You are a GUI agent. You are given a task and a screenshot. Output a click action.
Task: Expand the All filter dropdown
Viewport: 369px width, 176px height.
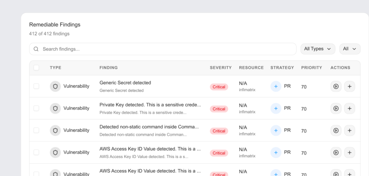tap(350, 49)
